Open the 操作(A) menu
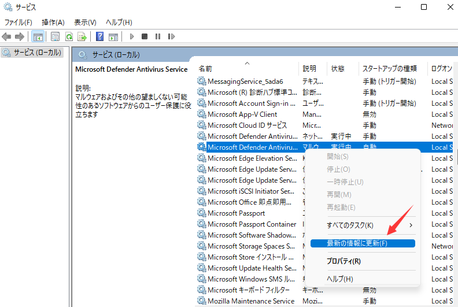 (x=53, y=22)
